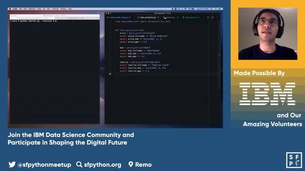
Task: Click the speaker webcam video
Action: tap(268, 34)
